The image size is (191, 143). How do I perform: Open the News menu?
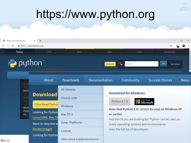[x=185, y=80]
